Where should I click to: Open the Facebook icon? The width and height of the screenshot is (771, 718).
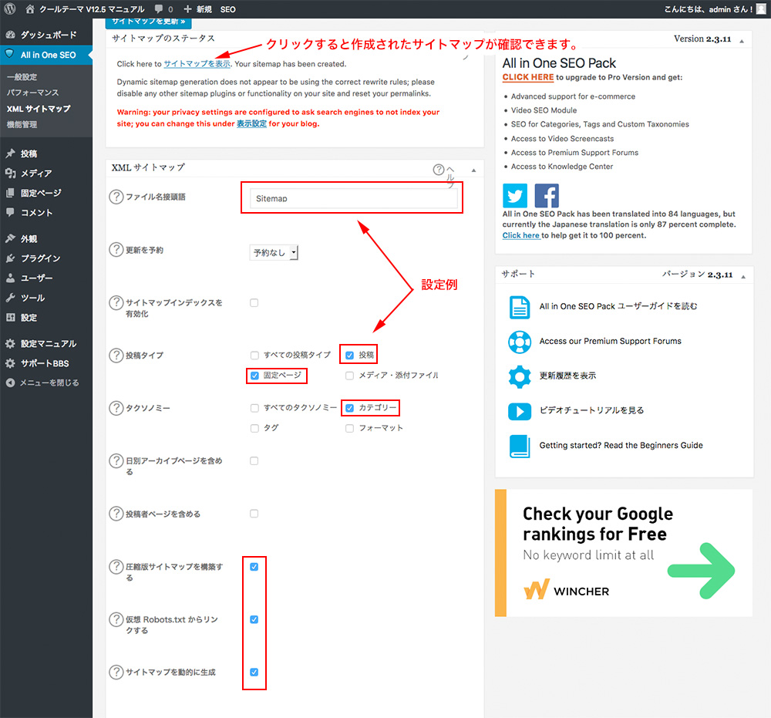pyautogui.click(x=547, y=196)
